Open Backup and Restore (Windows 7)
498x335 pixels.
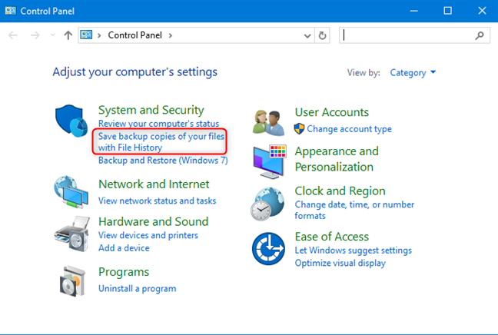coord(163,161)
